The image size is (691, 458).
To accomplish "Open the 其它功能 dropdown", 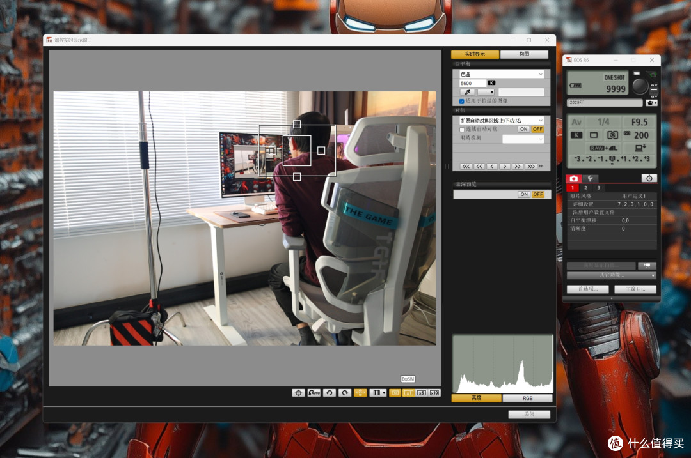I will pyautogui.click(x=612, y=275).
